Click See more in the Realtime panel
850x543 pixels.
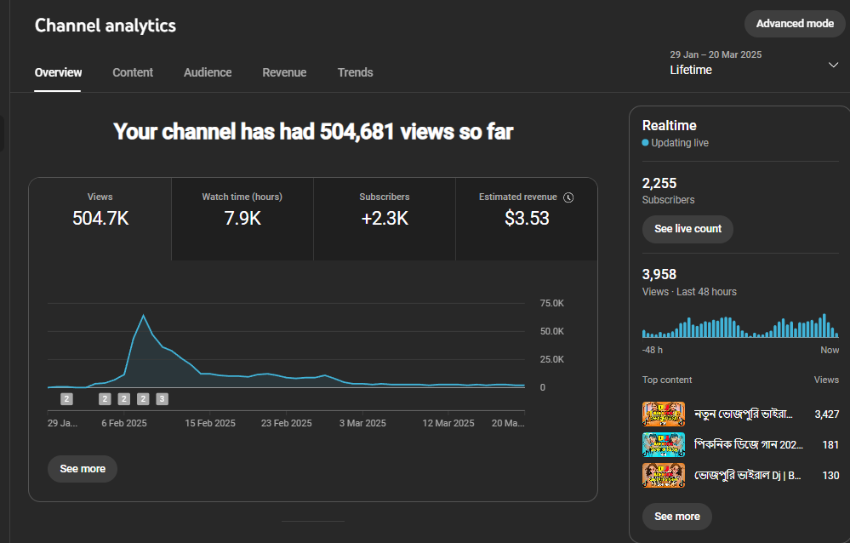tap(676, 517)
